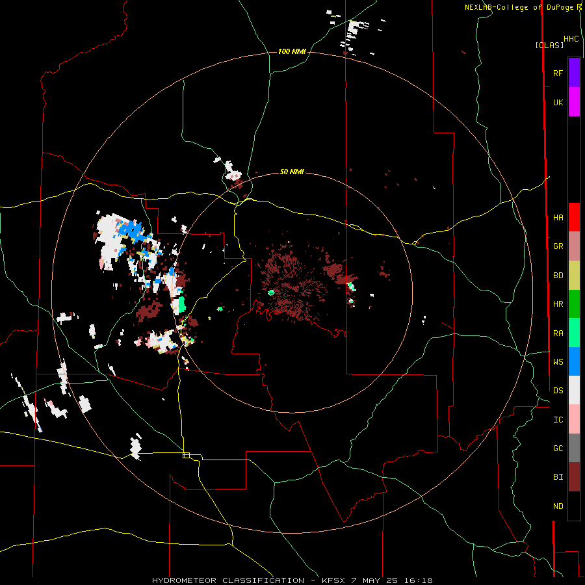Click the "WS" legend label
Image resolution: width=585 pixels, height=585 pixels.
[x=558, y=362]
